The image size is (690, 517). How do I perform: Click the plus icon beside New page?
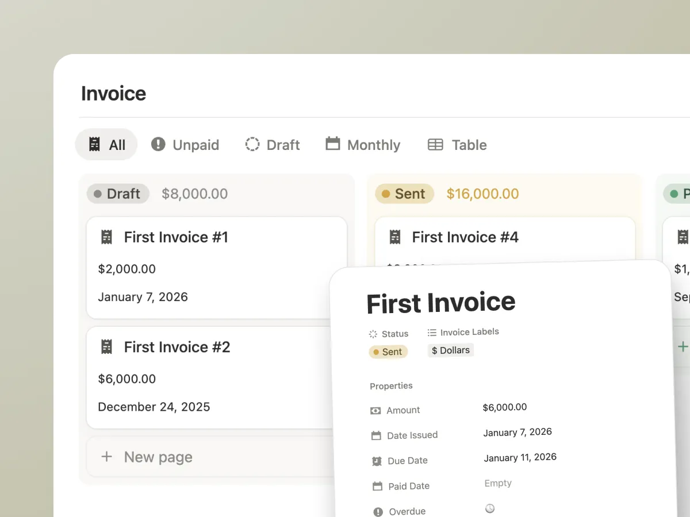pyautogui.click(x=106, y=457)
